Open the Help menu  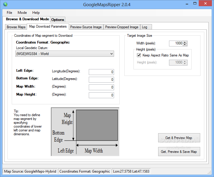36,13
